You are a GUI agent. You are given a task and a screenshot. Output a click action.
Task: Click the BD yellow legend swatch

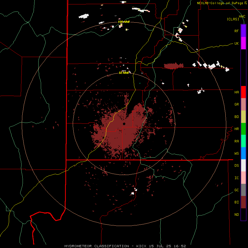click(243, 117)
